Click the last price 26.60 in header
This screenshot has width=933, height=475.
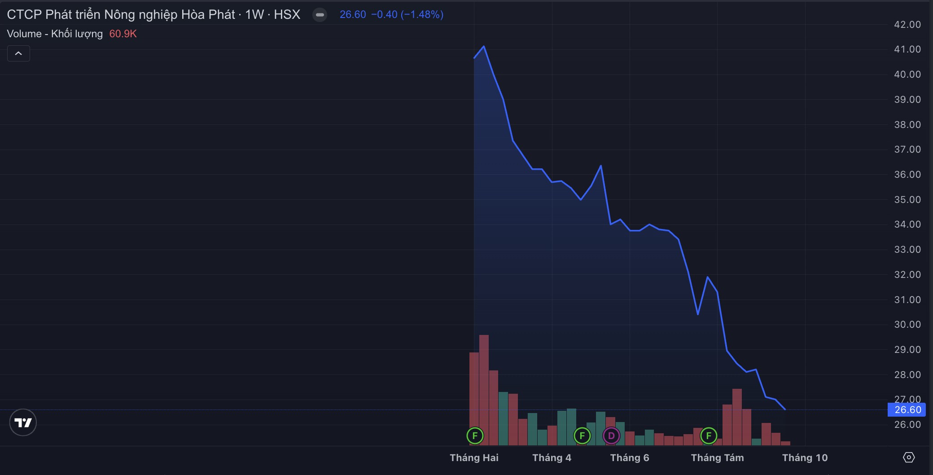coord(353,14)
